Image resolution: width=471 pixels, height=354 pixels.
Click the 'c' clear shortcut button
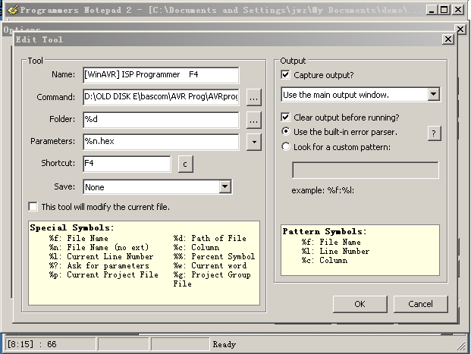pyautogui.click(x=185, y=164)
